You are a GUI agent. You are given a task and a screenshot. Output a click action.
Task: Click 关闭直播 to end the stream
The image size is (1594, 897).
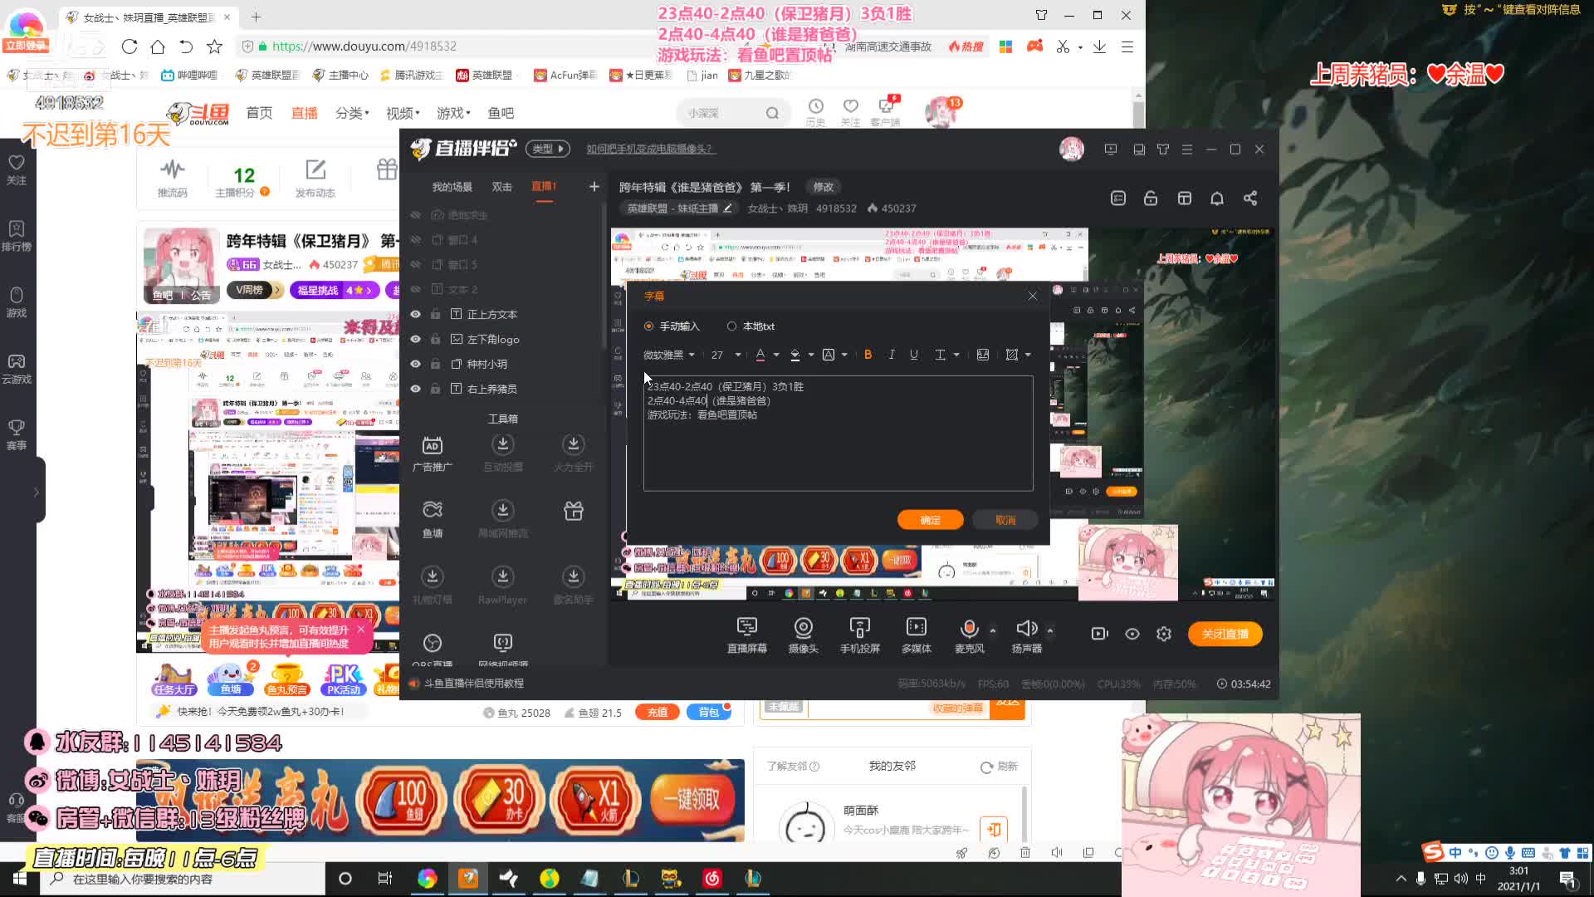(x=1225, y=634)
